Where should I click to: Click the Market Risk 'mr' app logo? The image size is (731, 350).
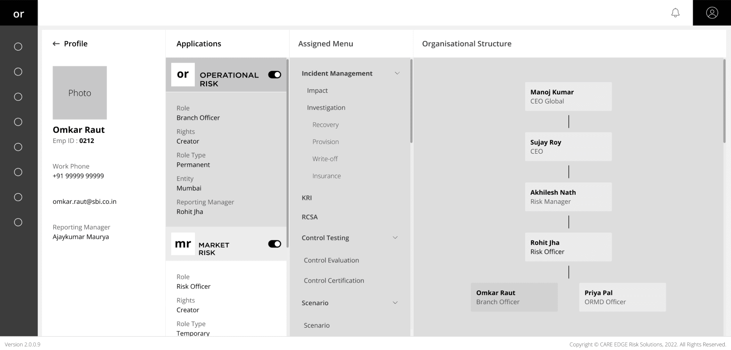pos(183,244)
